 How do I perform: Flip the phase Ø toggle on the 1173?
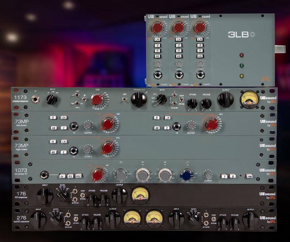(85, 99)
